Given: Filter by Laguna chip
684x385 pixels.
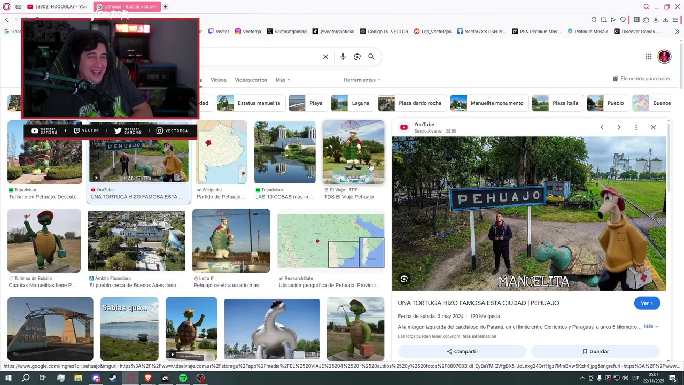Looking at the screenshot, I should (x=353, y=103).
